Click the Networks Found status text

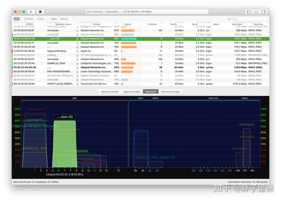[36, 182]
